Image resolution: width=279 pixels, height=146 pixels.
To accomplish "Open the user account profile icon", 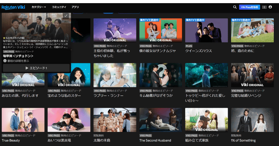I will point(270,7).
